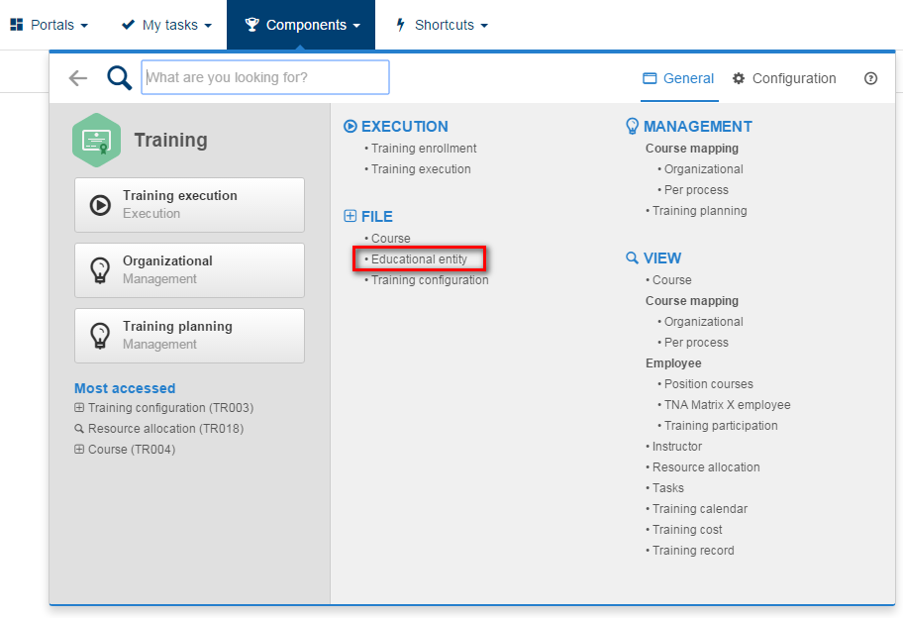Click the plus icon beside Training configuration (TR003)
This screenshot has width=903, height=618.
(79, 408)
